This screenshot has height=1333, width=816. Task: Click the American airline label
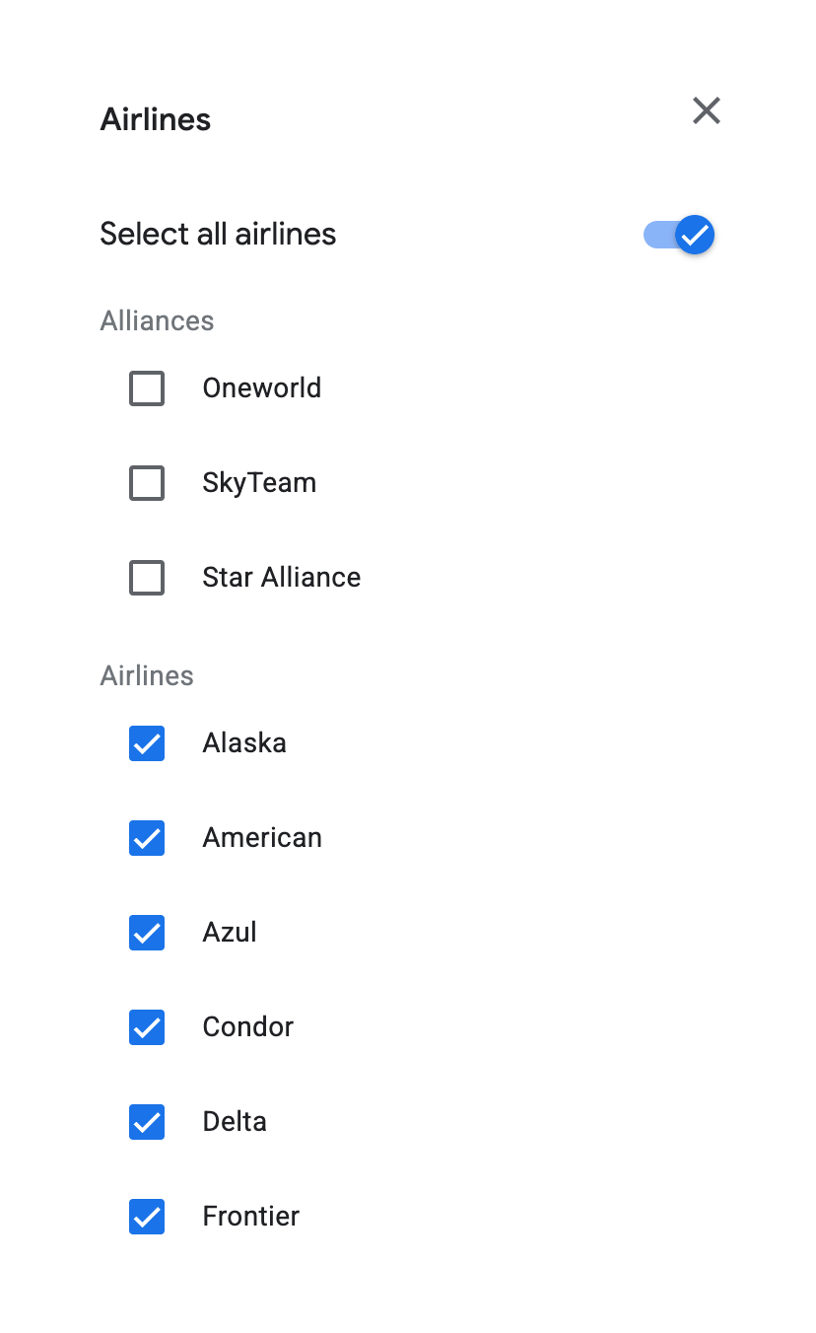(x=262, y=837)
